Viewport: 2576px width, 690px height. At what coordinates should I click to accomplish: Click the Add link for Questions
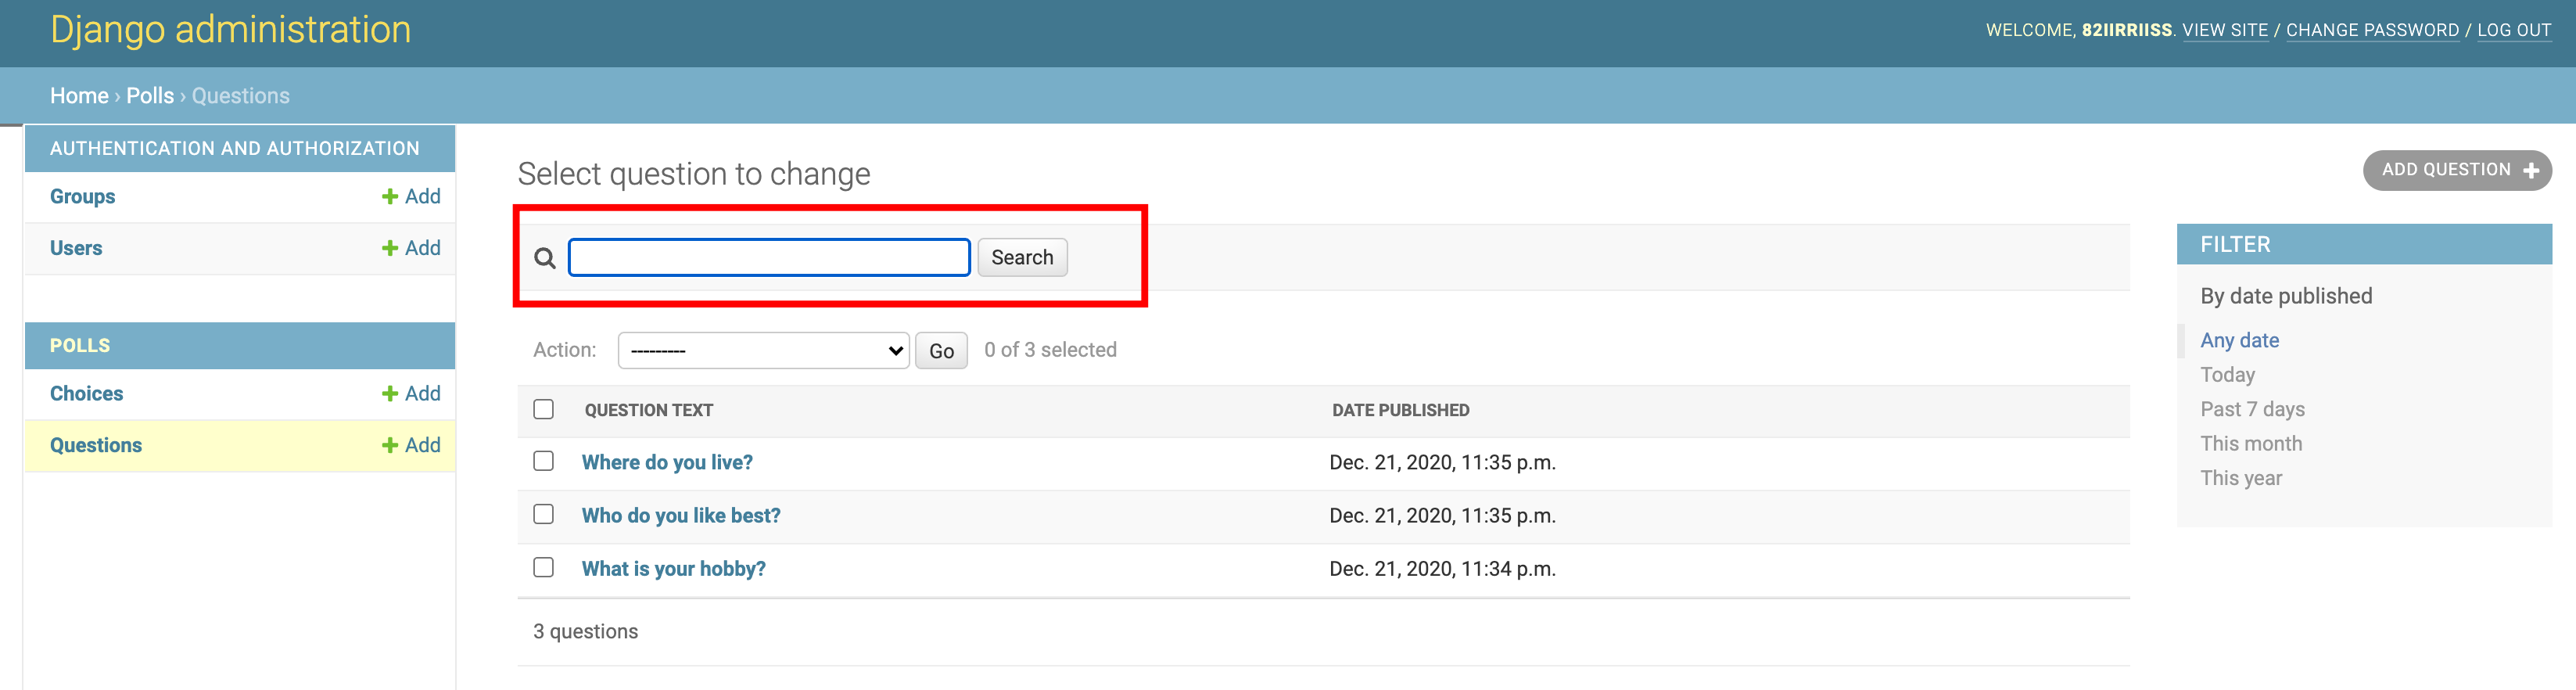[411, 446]
